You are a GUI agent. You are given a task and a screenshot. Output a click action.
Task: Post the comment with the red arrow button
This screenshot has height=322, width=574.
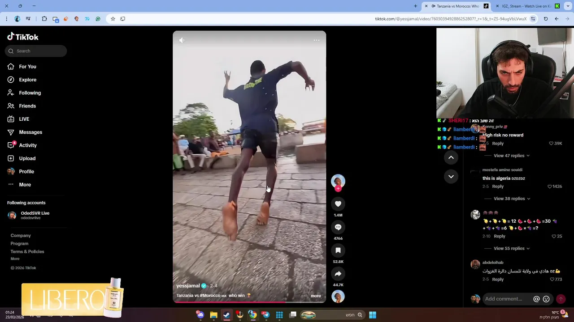pyautogui.click(x=561, y=299)
